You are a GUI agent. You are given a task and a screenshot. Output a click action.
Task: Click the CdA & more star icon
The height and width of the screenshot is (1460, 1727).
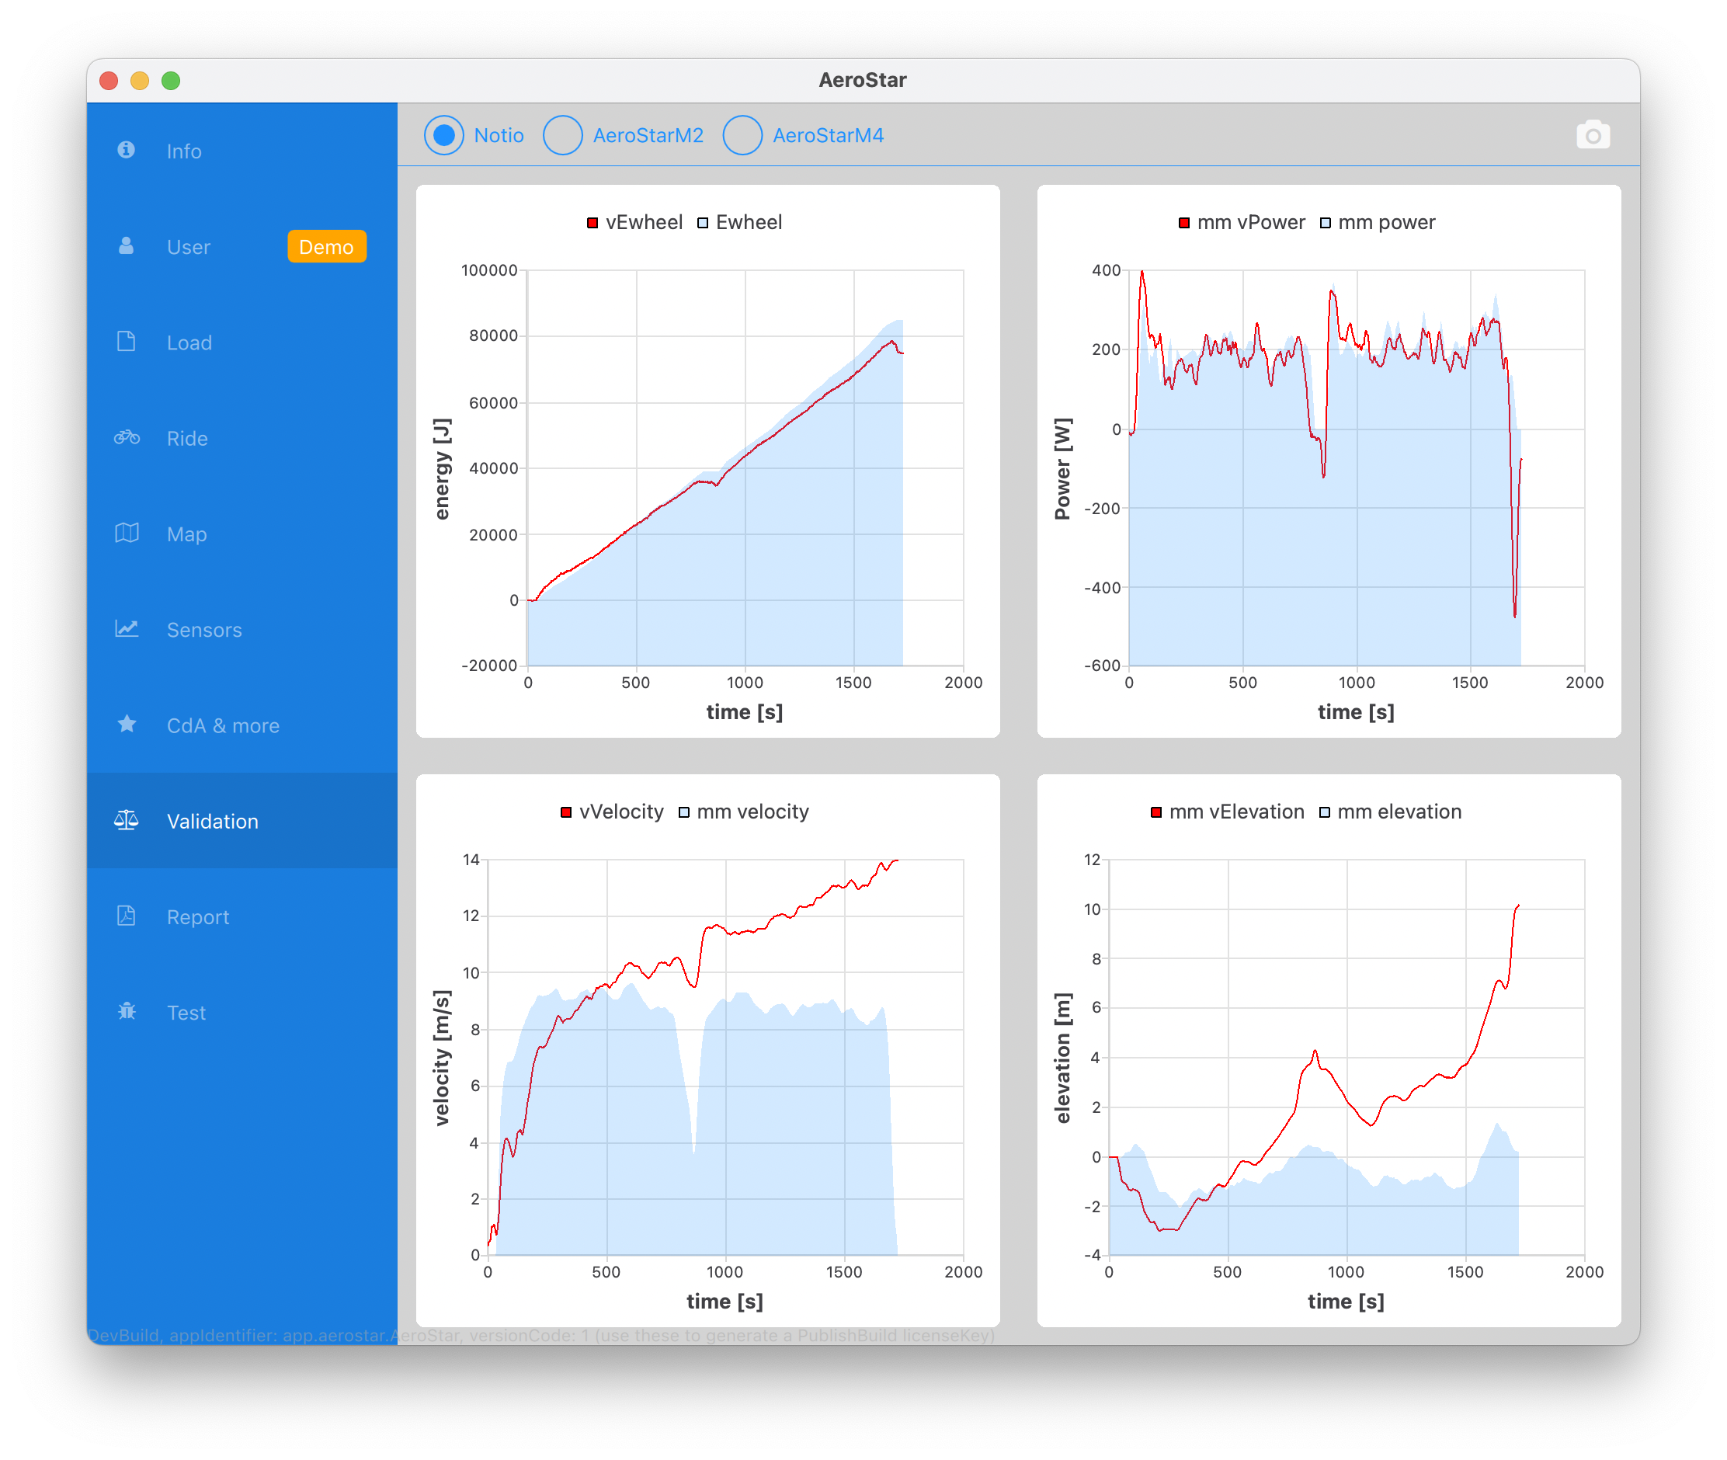(x=127, y=725)
